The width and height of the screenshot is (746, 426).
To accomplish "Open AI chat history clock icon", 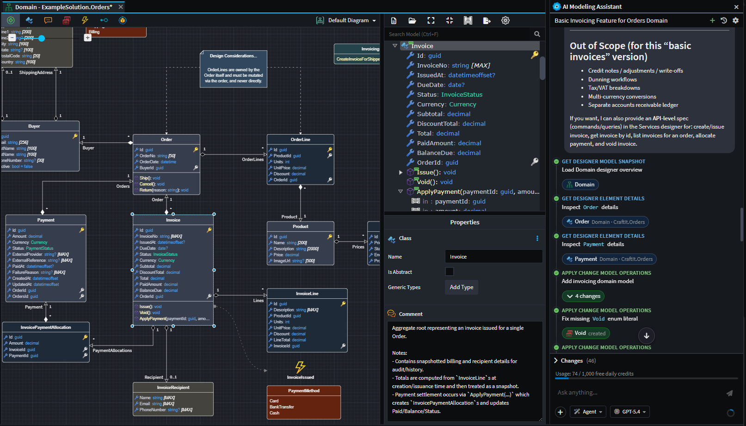I will coord(724,20).
